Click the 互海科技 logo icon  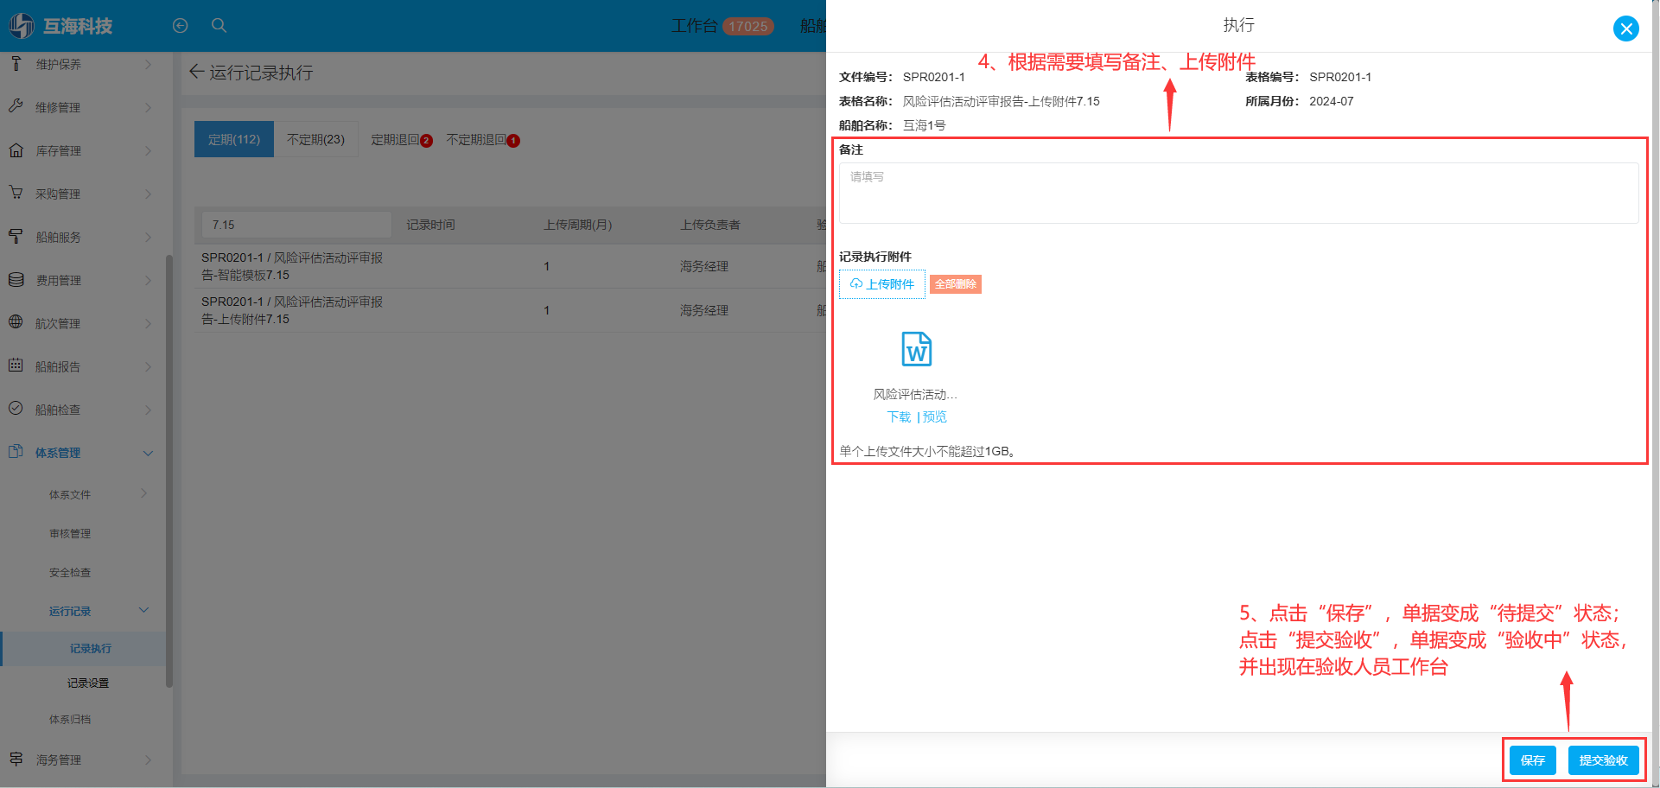[22, 26]
